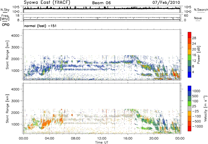This screenshot has width=208, height=144.
Task: Click the 'Syowa East (fitACF)' title
Action: coord(47,2)
